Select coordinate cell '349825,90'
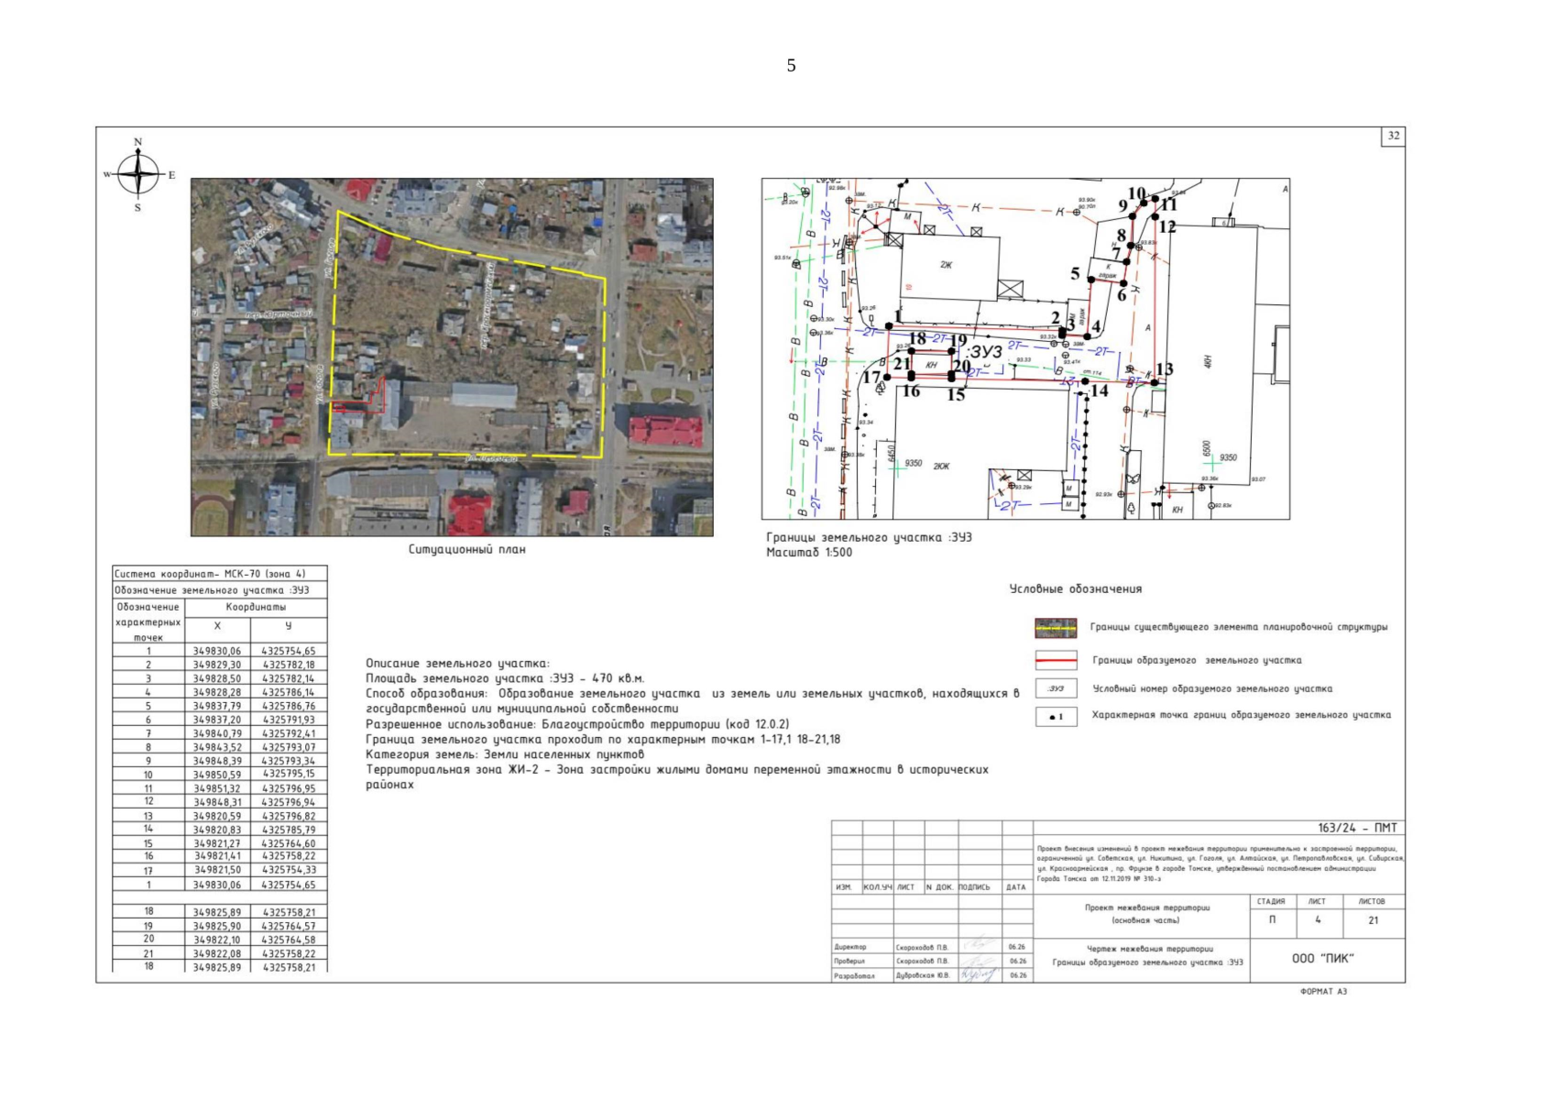The image size is (1555, 1100). click(217, 927)
